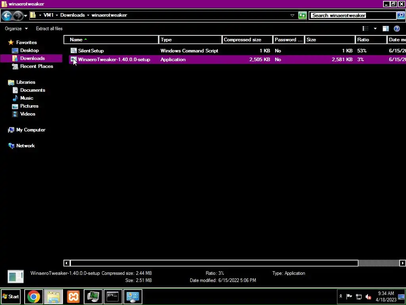
Task: Launch Google Chrome from the taskbar
Action: [34, 296]
